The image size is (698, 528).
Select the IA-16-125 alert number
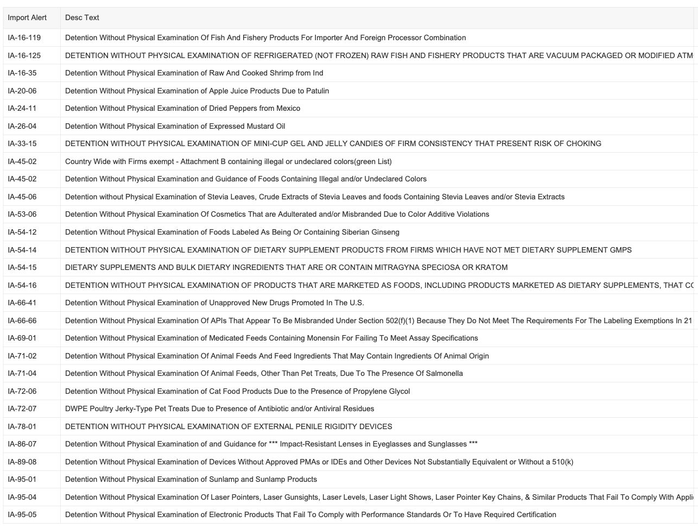pos(24,55)
